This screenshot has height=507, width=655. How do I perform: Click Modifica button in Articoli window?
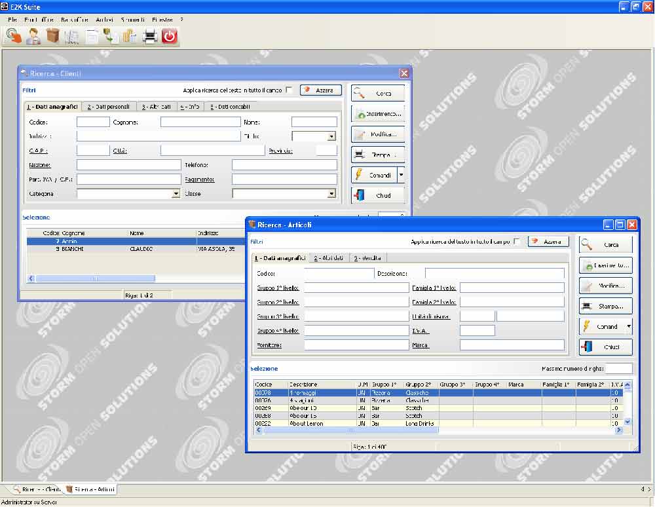coord(605,286)
